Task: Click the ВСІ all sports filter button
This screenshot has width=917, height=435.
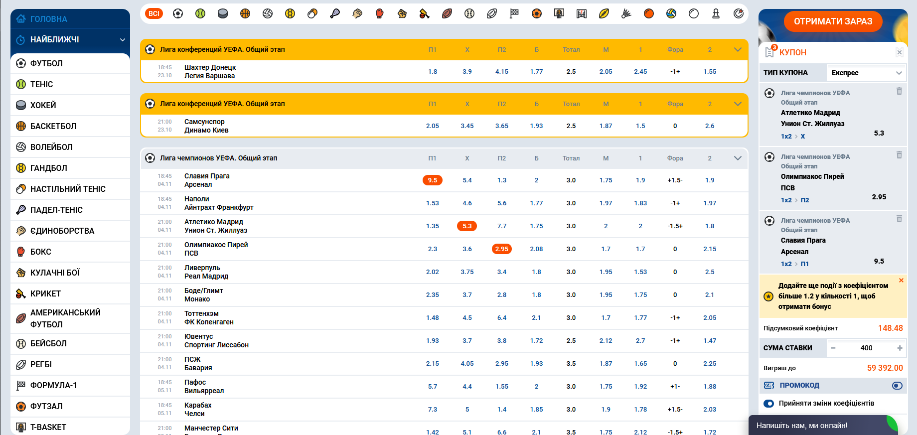Action: pos(154,13)
